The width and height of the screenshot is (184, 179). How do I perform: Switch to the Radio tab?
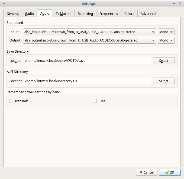click(x=30, y=14)
